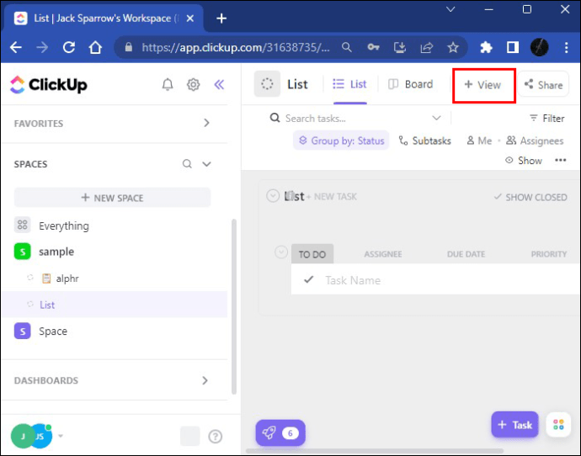Click the List status circle icon in header
This screenshot has height=456, width=581.
click(267, 84)
